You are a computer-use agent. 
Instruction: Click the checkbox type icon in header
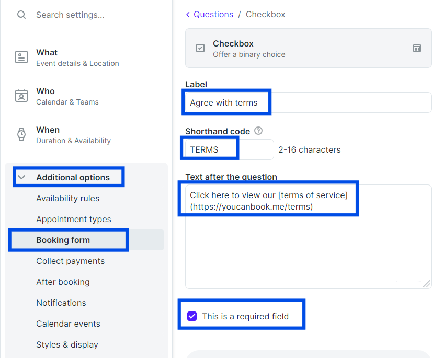[x=200, y=48]
